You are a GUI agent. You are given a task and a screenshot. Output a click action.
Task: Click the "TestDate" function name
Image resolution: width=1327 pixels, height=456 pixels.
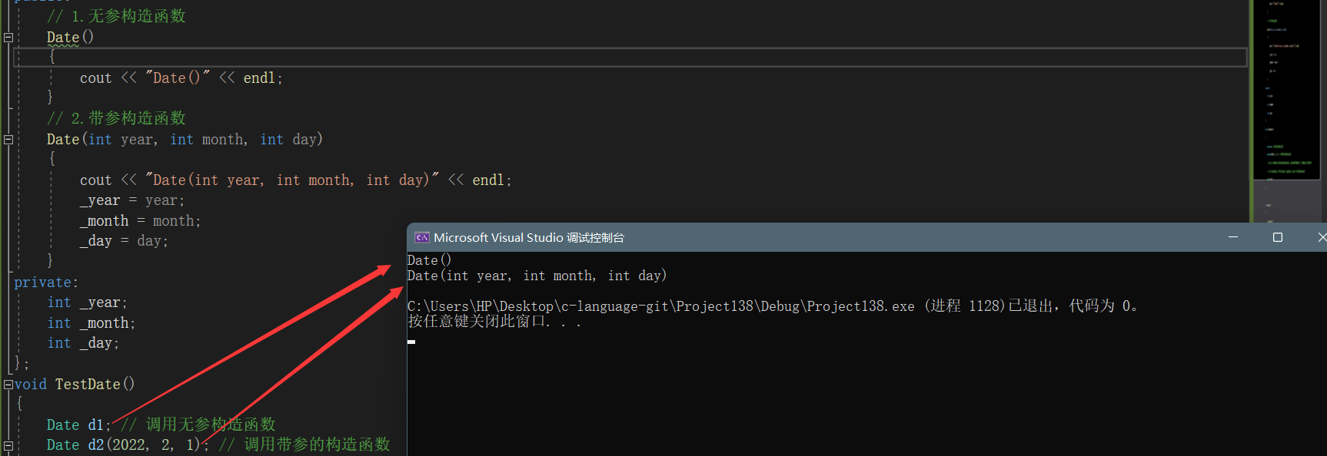88,385
